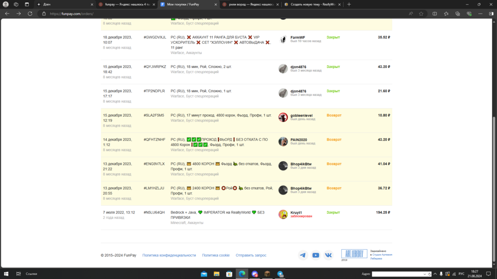
Task: Open PAIN2020 seller avatar
Action: [283, 141]
